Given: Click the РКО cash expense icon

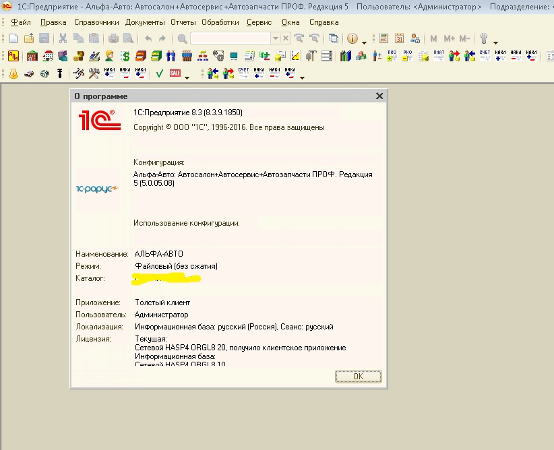Looking at the screenshot, I should click(x=407, y=56).
